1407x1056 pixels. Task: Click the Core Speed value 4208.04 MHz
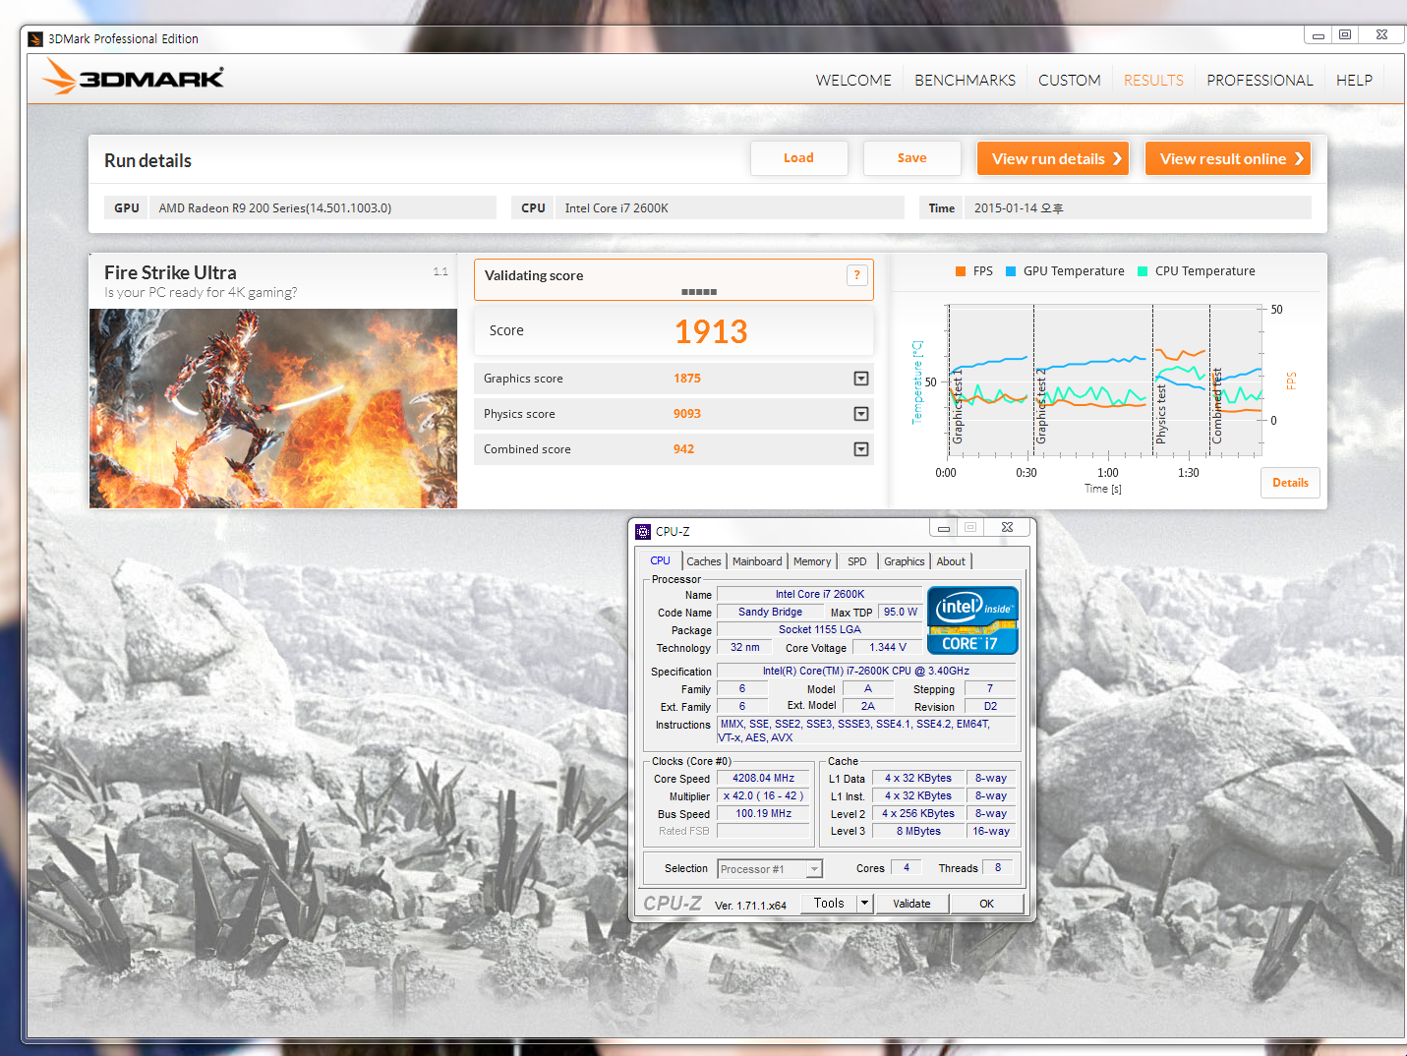[763, 778]
